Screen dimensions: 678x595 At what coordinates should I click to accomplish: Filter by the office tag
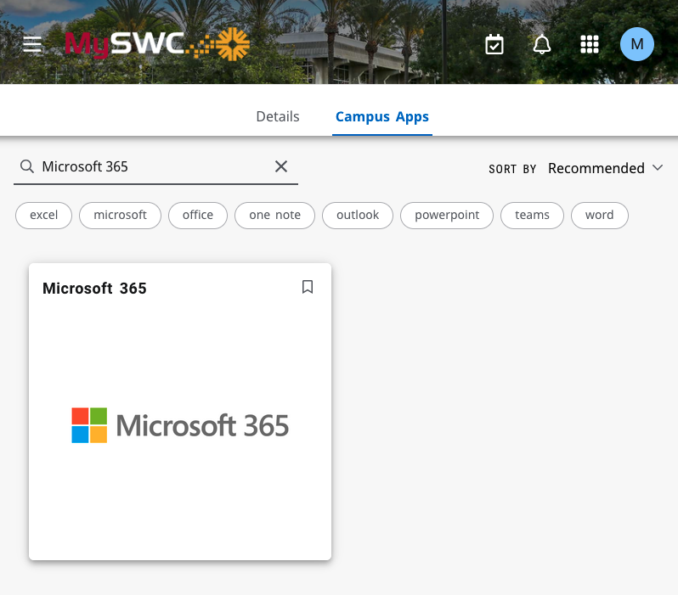(198, 216)
